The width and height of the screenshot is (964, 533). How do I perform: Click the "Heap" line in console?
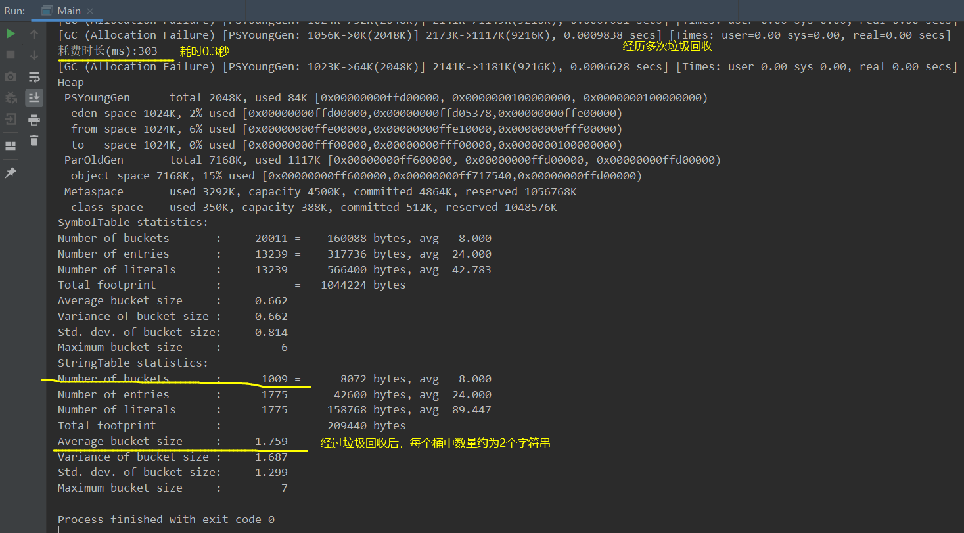(71, 82)
